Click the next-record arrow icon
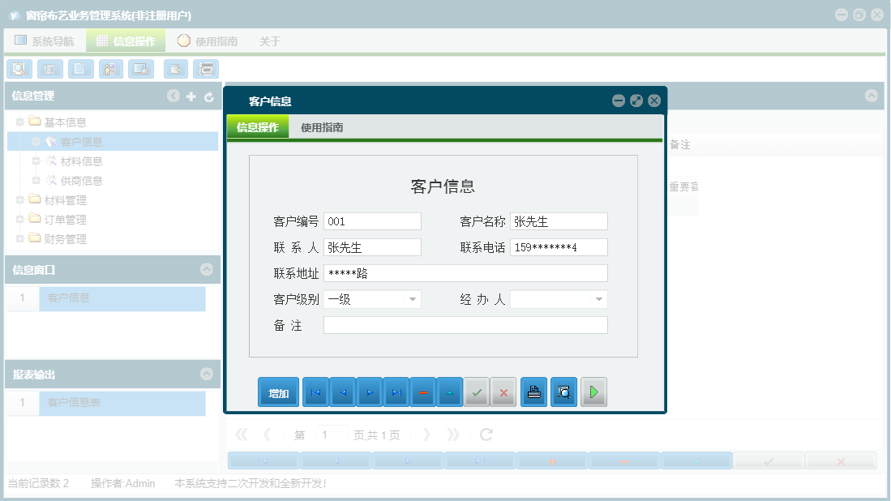This screenshot has width=891, height=501. (371, 392)
